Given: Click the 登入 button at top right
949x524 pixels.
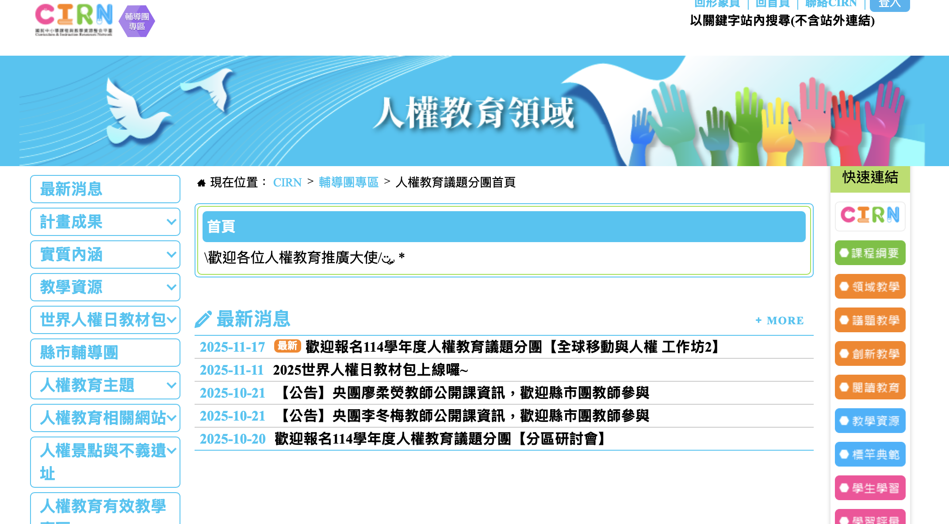Looking at the screenshot, I should [x=889, y=4].
